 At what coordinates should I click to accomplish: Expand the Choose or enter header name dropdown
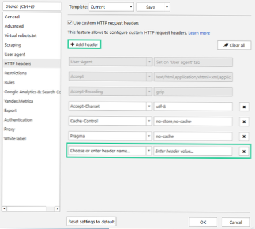pyautogui.click(x=149, y=151)
